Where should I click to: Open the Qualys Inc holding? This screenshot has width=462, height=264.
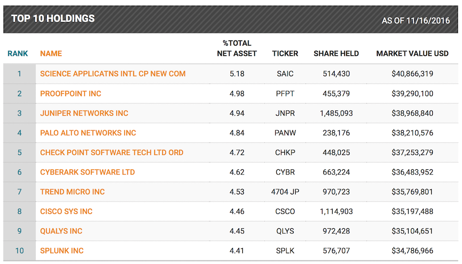click(61, 231)
